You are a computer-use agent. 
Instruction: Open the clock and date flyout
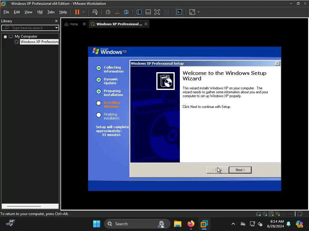pyautogui.click(x=276, y=224)
